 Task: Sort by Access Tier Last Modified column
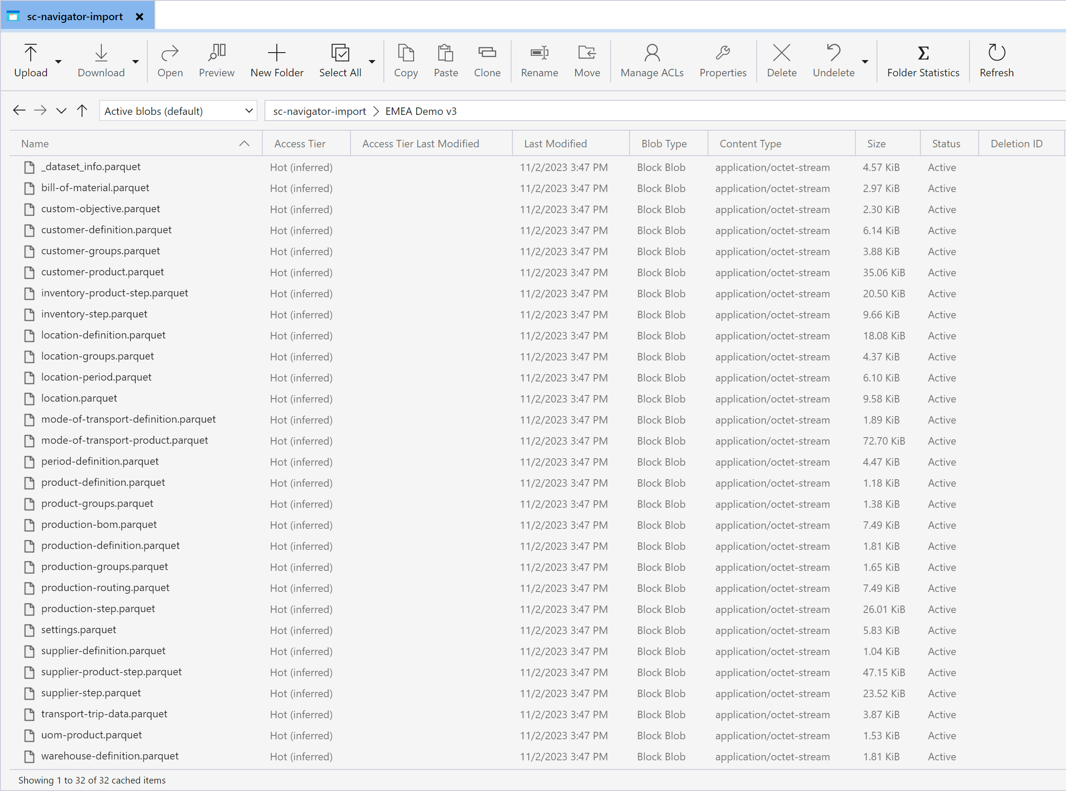tap(432, 144)
